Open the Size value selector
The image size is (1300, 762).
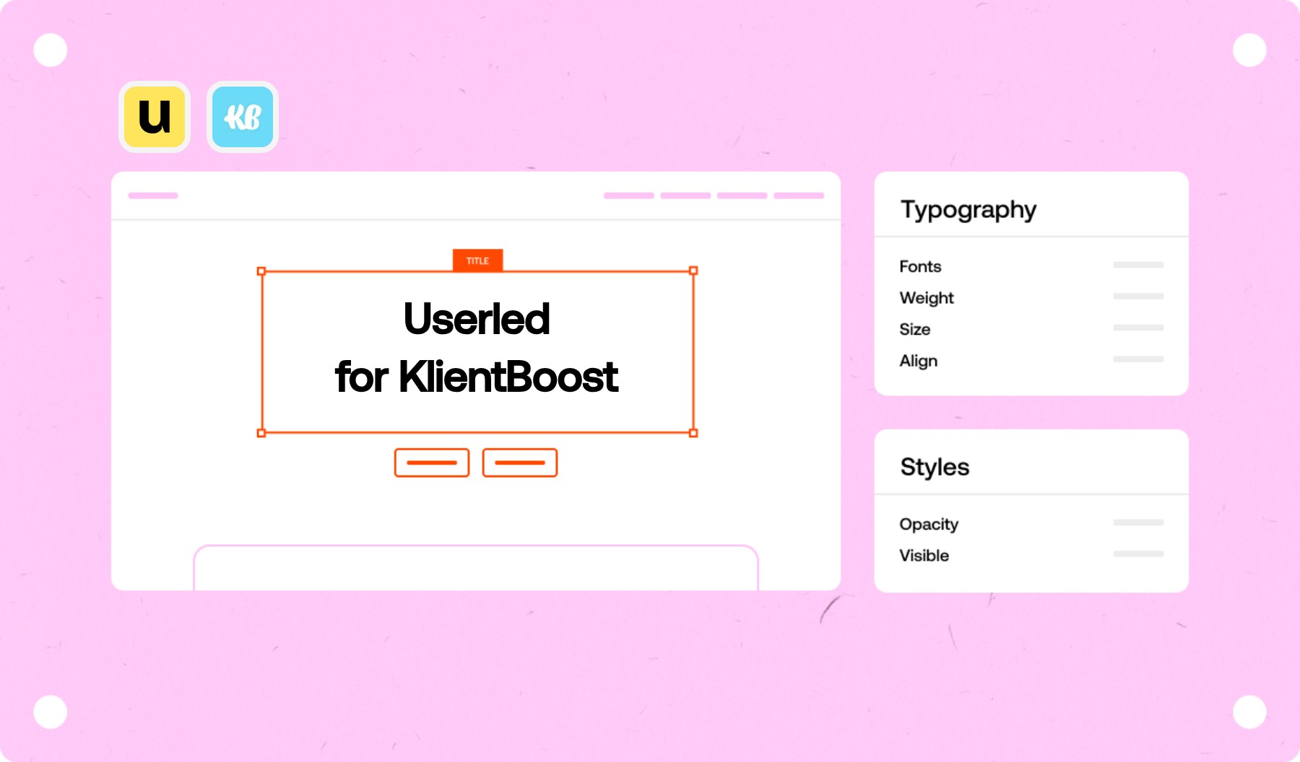1138,328
